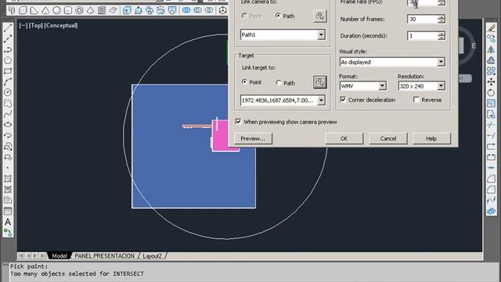Click the pick camera path button

tap(319, 16)
